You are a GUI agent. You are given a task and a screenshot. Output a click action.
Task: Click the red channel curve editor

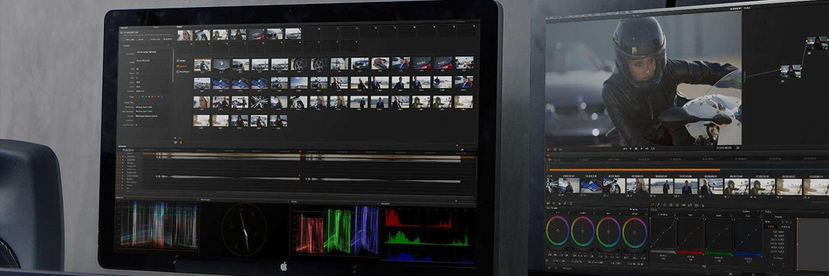690,235
